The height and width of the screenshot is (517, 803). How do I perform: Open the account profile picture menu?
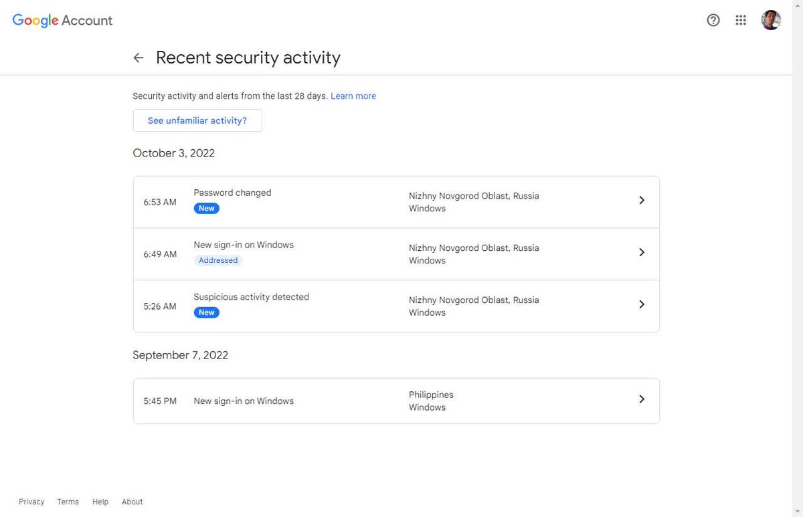[x=771, y=20]
